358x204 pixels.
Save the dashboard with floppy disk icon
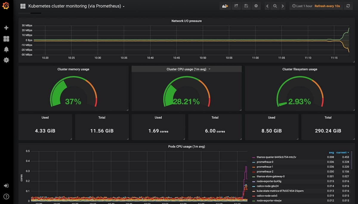(x=246, y=6)
